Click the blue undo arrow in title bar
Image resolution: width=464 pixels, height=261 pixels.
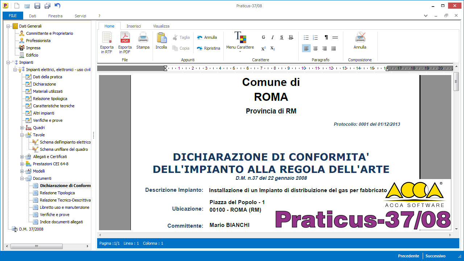tap(57, 5)
